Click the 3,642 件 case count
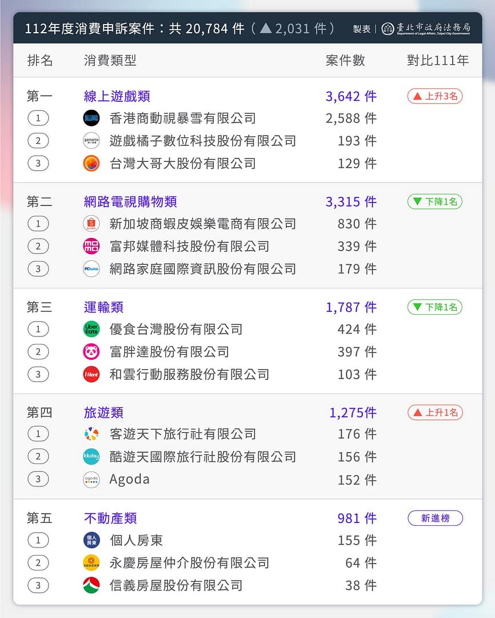The image size is (495, 618). click(x=351, y=96)
